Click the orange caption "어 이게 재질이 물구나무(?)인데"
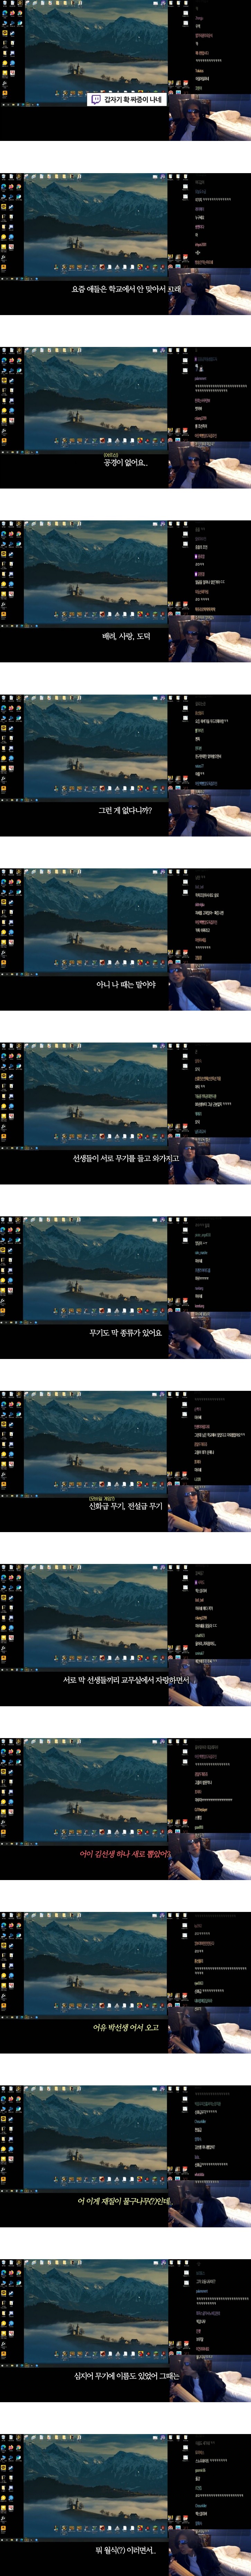The width and height of the screenshot is (251, 2576). 125,2201
